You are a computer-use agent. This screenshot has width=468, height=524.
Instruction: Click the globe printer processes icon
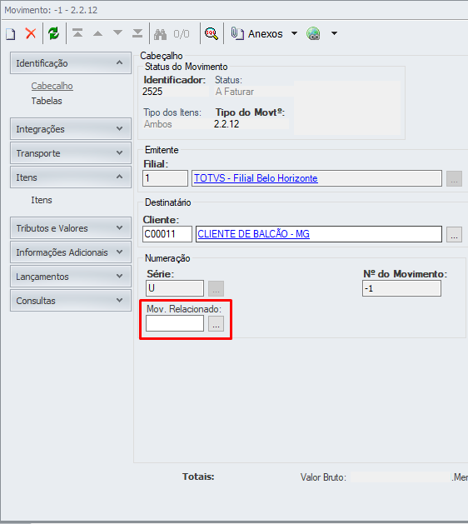[313, 33]
